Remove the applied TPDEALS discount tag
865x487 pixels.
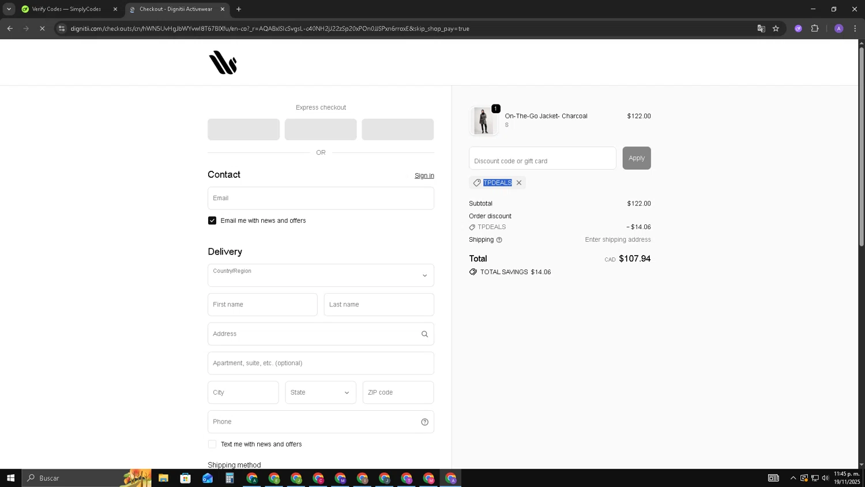click(x=519, y=183)
